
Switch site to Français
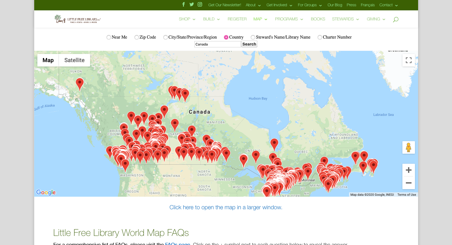(x=368, y=5)
